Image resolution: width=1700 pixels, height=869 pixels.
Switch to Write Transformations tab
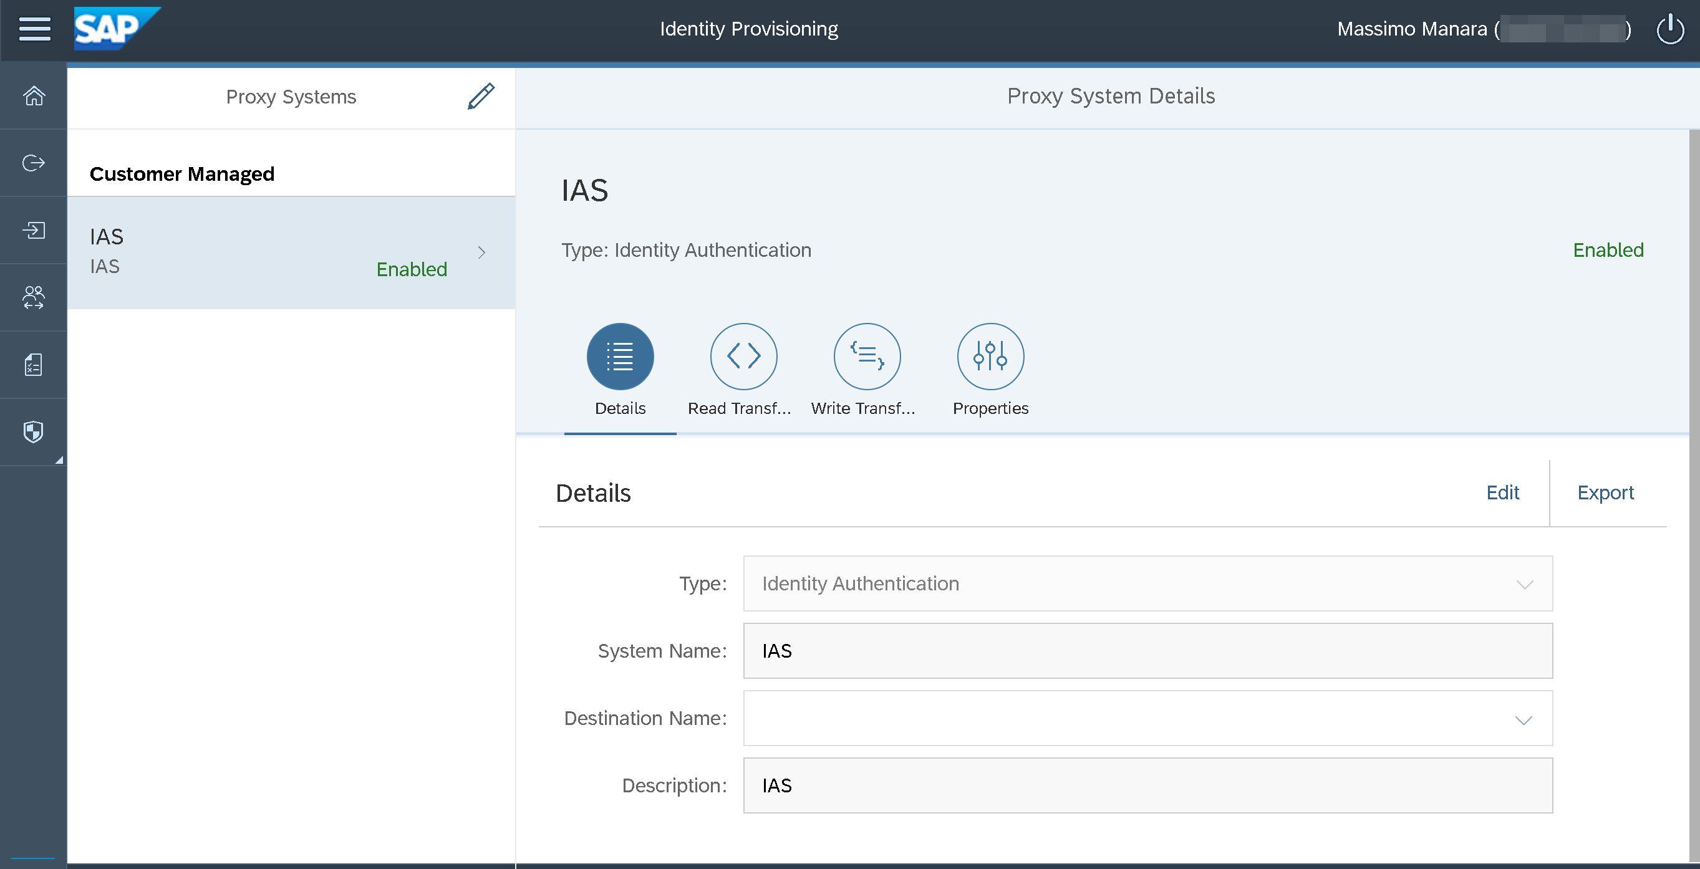[x=867, y=357]
